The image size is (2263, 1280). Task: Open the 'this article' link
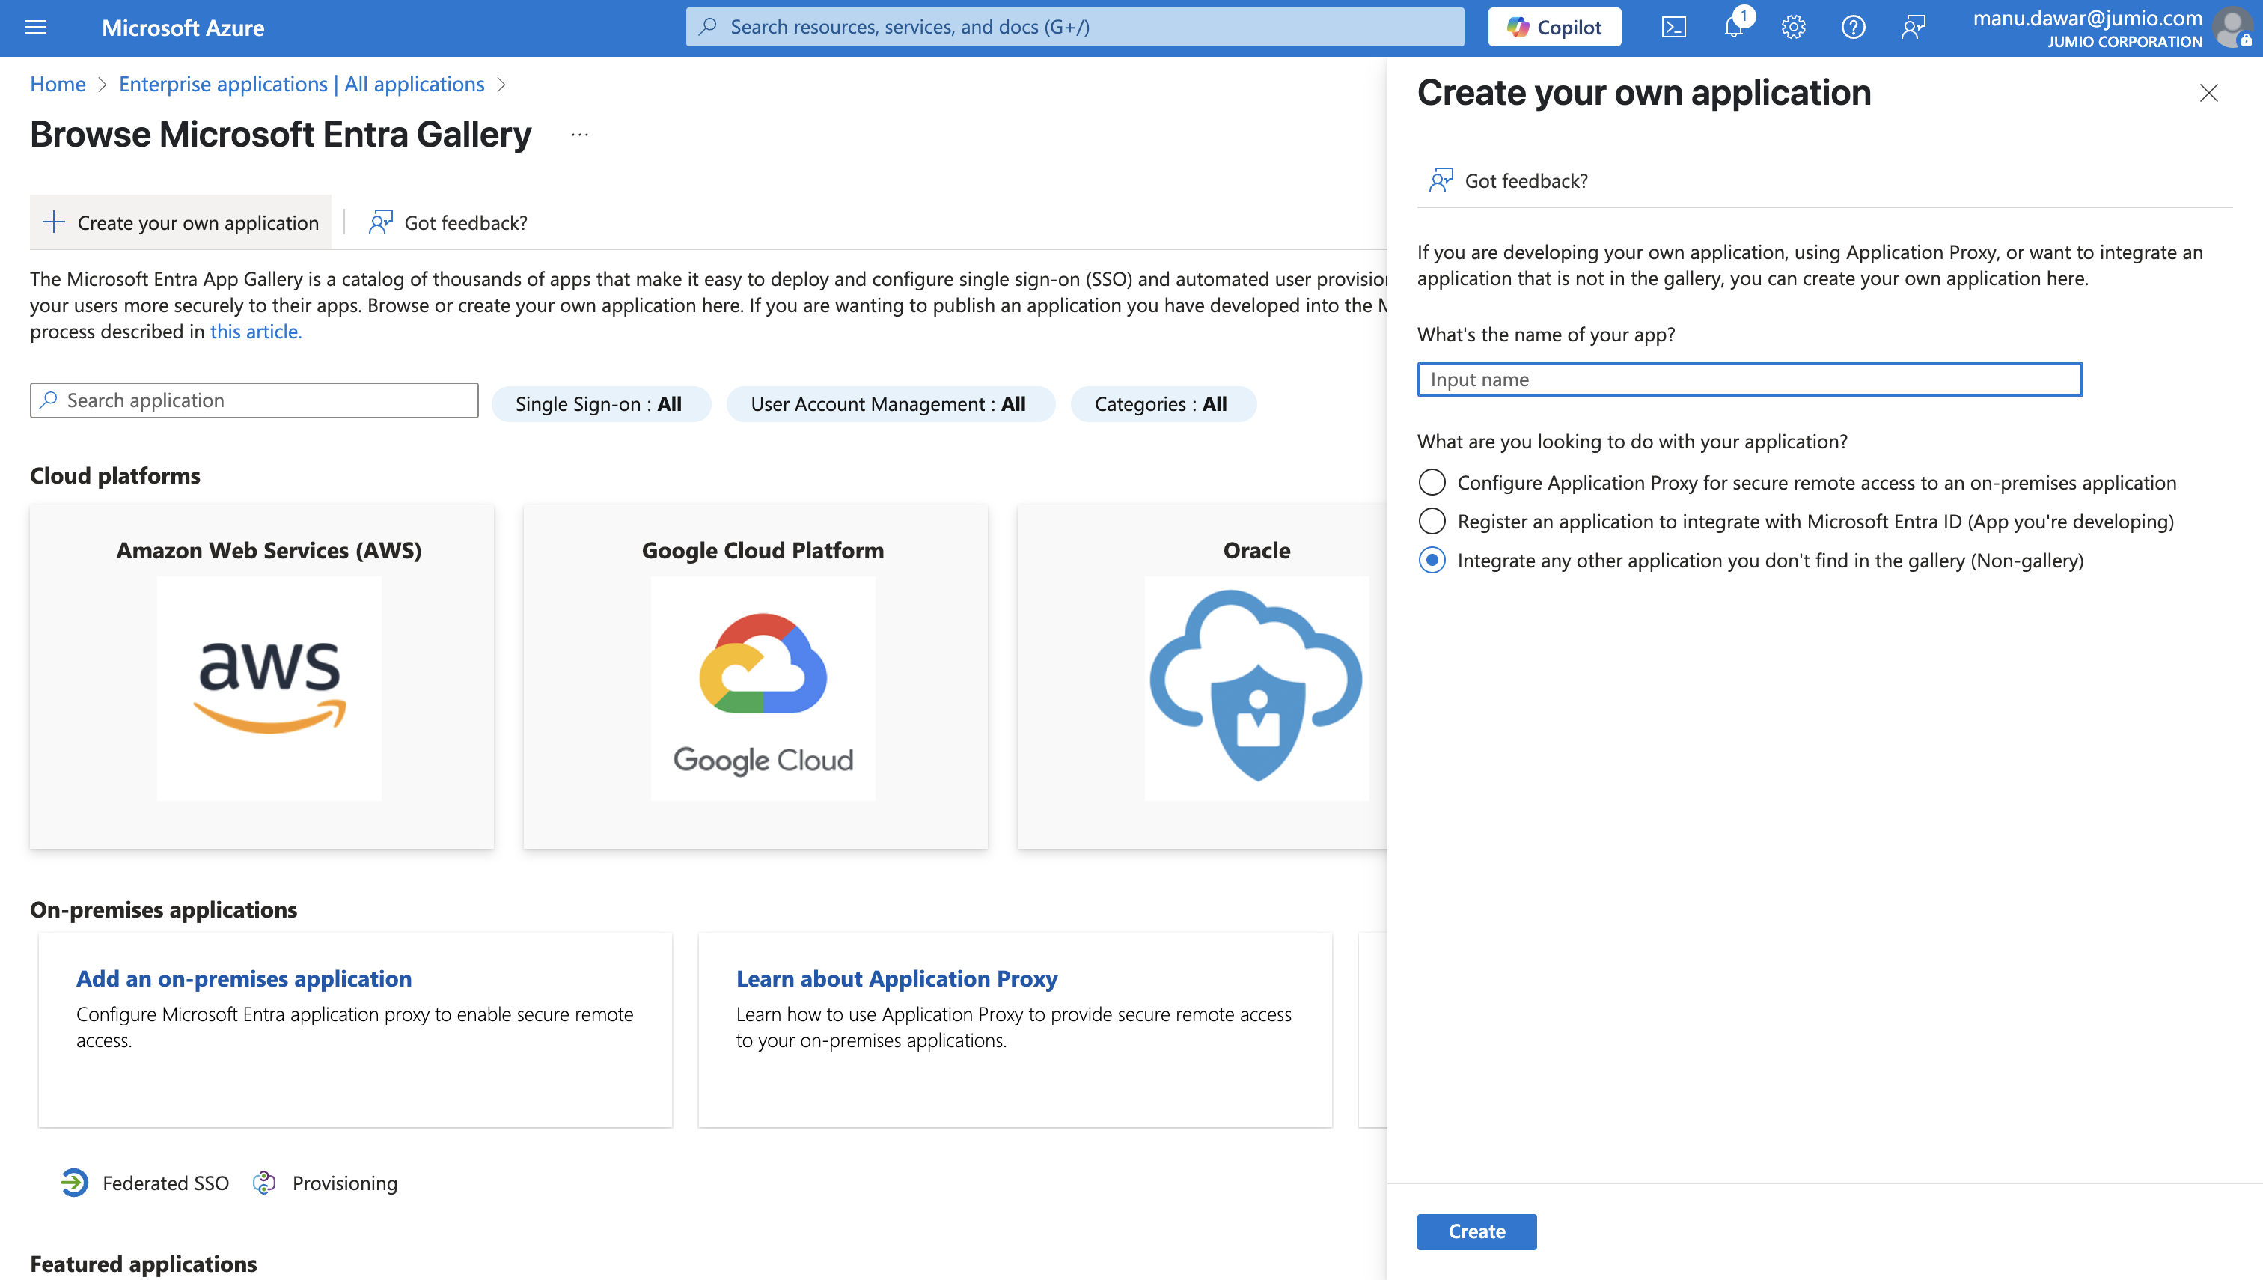point(256,332)
